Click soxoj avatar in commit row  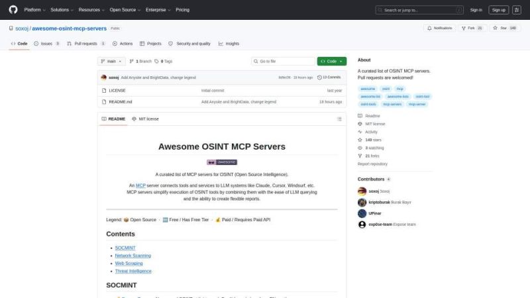(x=104, y=77)
